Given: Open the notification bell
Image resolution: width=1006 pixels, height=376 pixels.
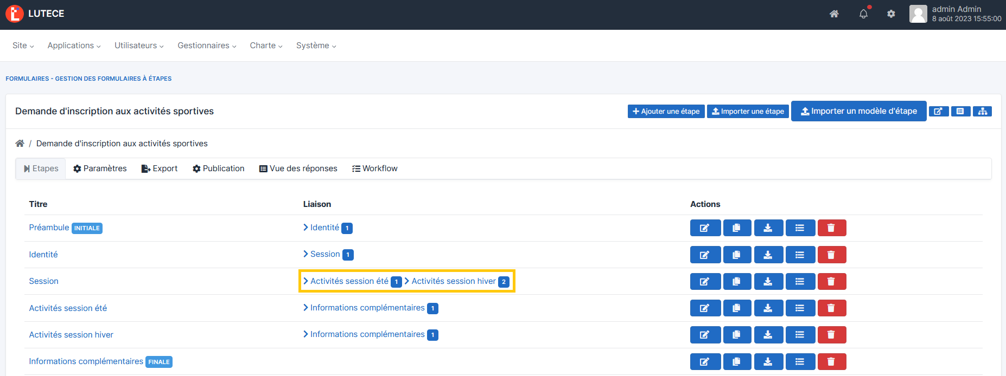Looking at the screenshot, I should coord(863,14).
